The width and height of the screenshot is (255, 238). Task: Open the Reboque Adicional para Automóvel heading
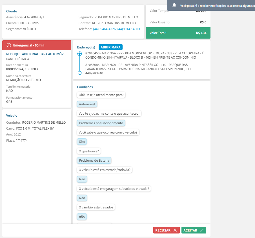pos(37,54)
